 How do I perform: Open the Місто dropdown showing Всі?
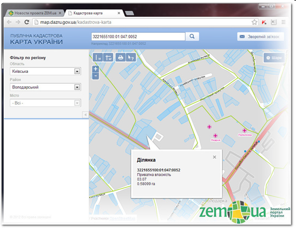46,103
